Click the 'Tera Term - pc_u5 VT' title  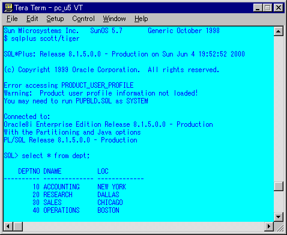tap(49, 8)
